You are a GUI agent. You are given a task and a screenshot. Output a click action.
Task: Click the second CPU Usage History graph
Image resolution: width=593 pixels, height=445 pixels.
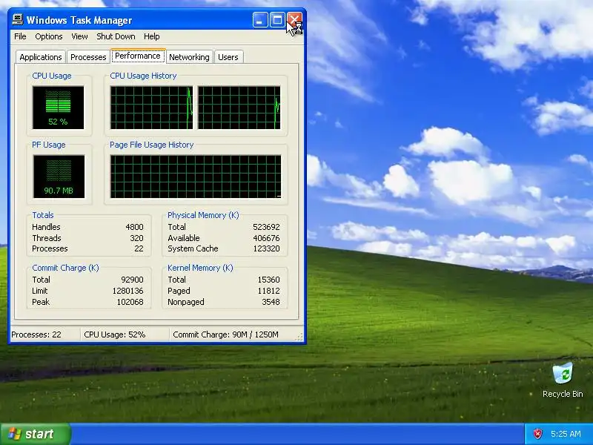tap(239, 108)
